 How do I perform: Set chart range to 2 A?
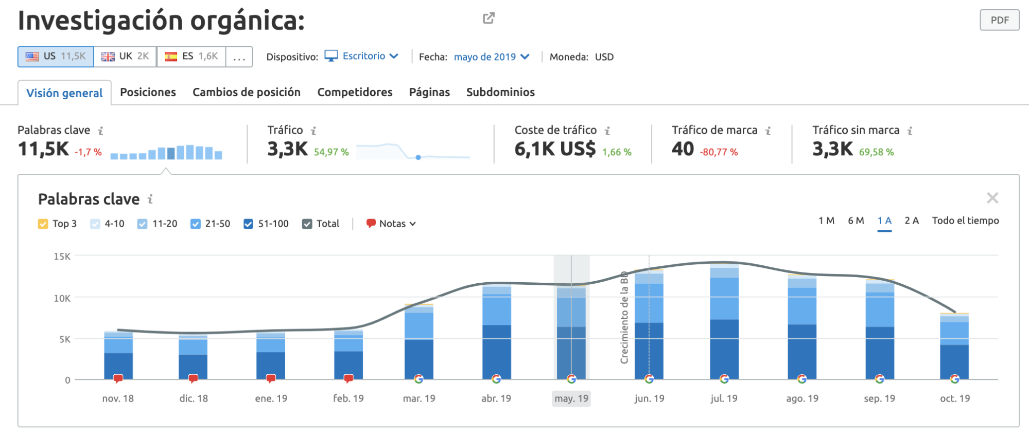(x=912, y=221)
